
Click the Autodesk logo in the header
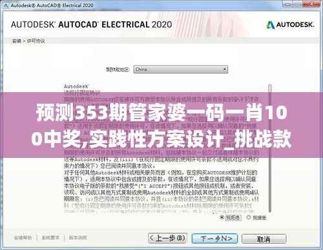tap(290, 25)
